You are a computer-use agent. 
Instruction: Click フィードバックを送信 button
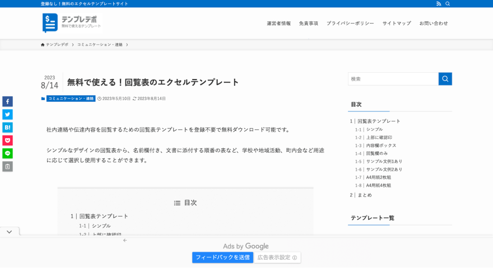[222, 257]
